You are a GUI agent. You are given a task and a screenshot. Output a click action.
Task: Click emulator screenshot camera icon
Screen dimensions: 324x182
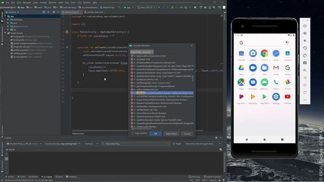pyautogui.click(x=305, y=63)
